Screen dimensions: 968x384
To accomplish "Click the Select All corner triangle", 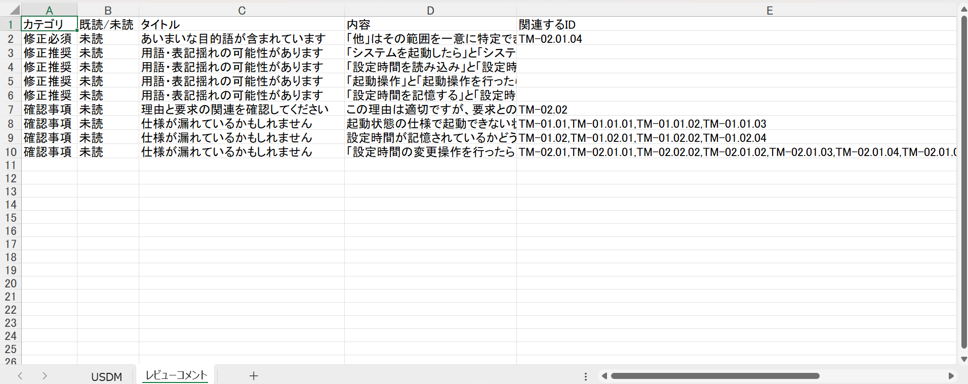I will [14, 10].
